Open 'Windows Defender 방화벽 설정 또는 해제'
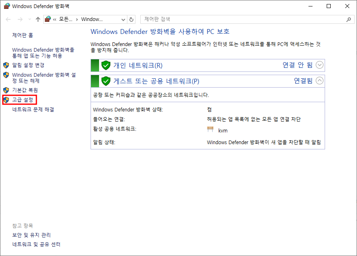Screen dimensions: 357x256 [44, 78]
